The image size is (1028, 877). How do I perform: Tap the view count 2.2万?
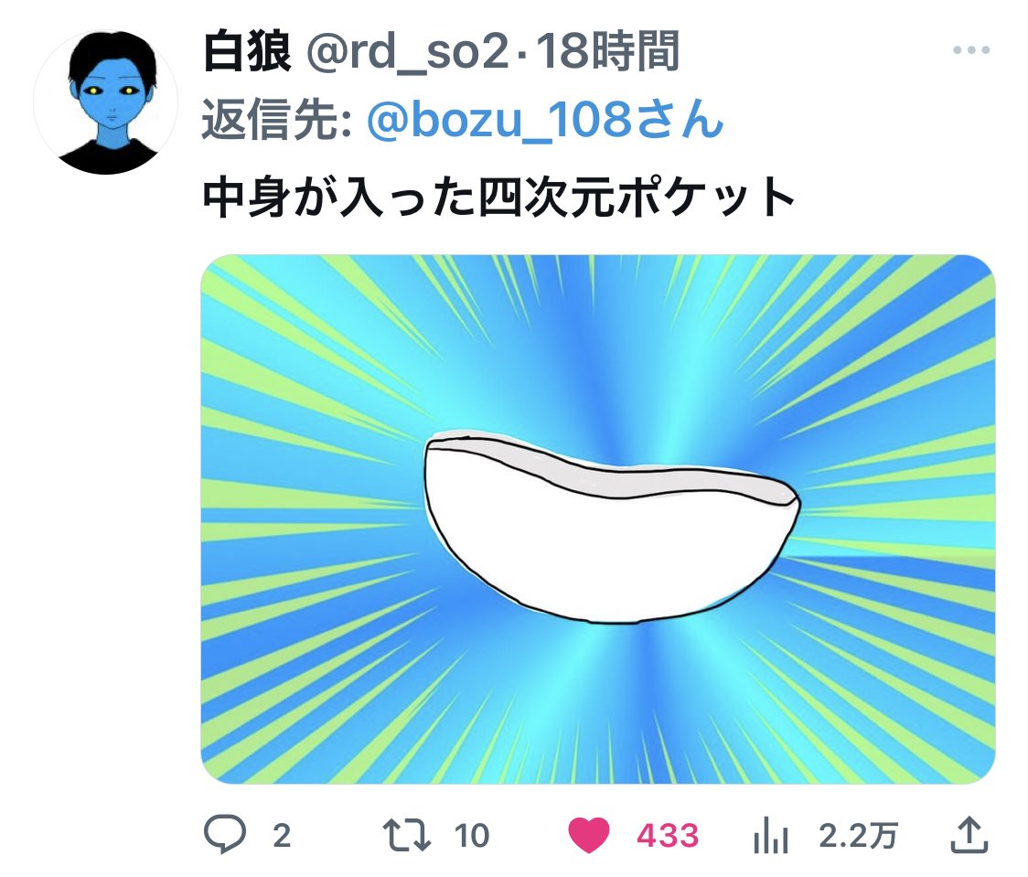pyautogui.click(x=858, y=836)
